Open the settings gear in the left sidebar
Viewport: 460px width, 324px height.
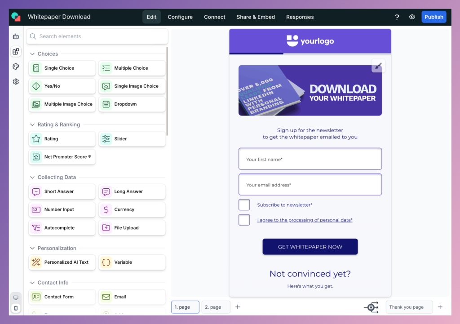click(16, 81)
